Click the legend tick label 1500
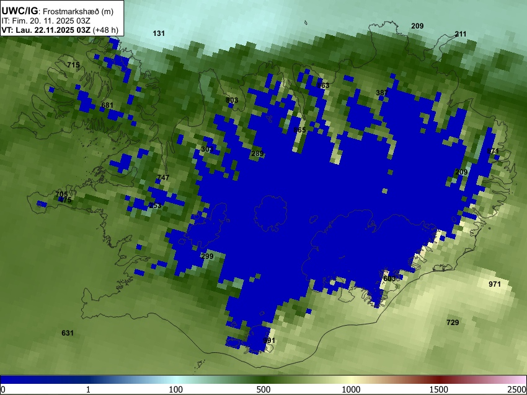Image resolution: width=527 pixels, height=395 pixels. coord(439,389)
